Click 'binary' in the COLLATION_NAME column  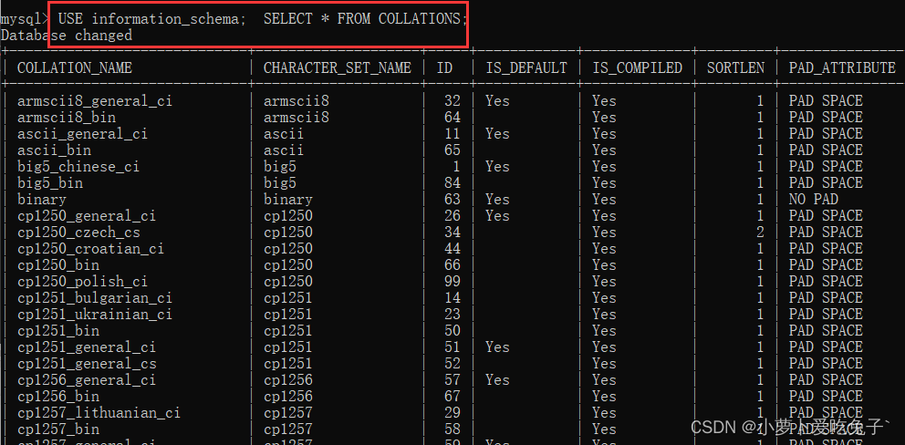pos(42,200)
